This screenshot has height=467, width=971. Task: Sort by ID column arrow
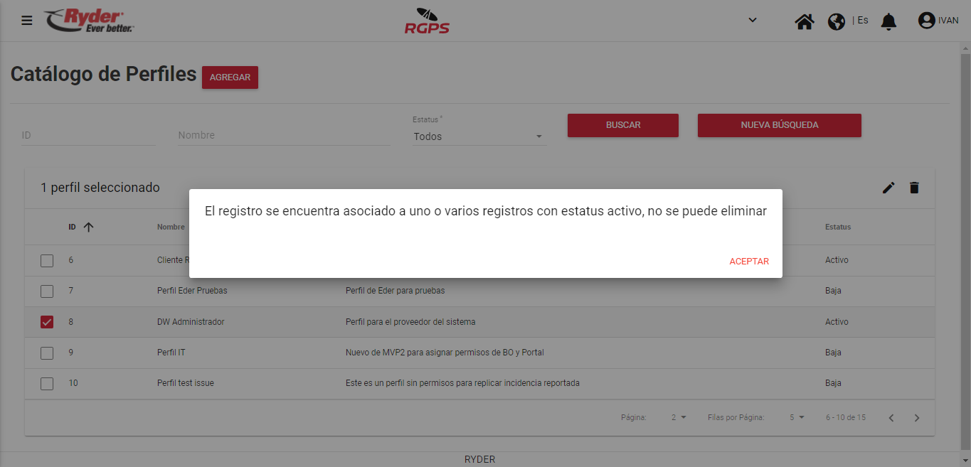(x=88, y=227)
